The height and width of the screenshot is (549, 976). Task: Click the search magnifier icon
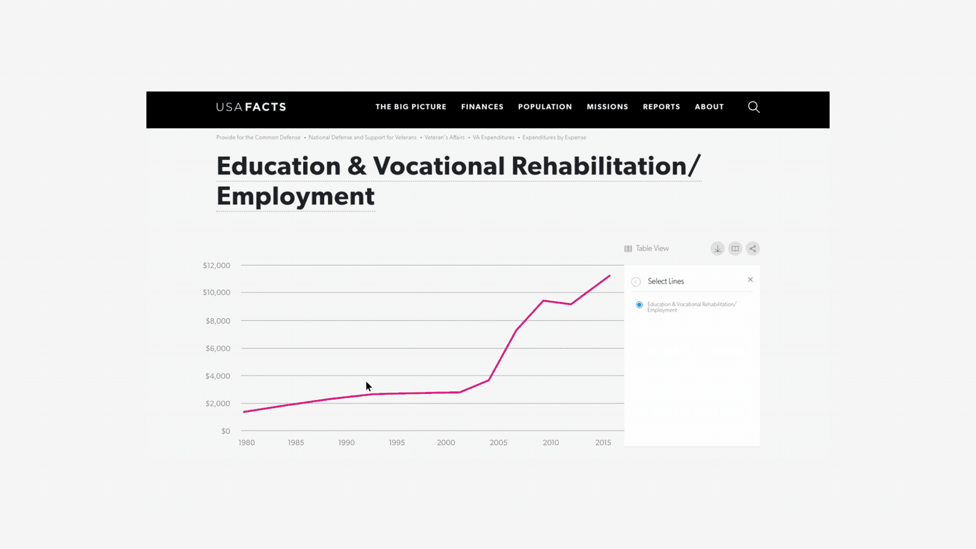pyautogui.click(x=753, y=107)
